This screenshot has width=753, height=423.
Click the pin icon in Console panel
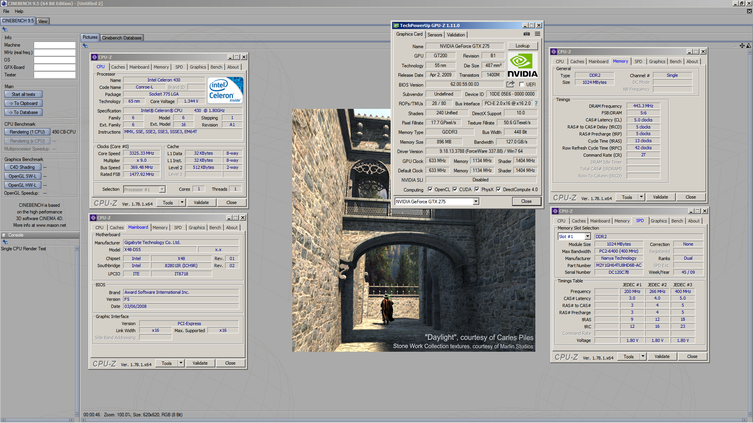(5, 242)
